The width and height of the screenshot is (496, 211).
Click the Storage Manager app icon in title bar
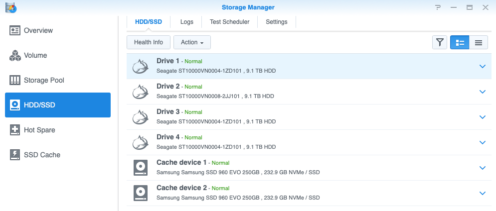pyautogui.click(x=11, y=7)
